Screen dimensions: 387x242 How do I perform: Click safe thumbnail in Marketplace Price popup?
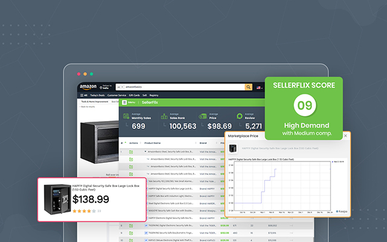tap(232, 148)
